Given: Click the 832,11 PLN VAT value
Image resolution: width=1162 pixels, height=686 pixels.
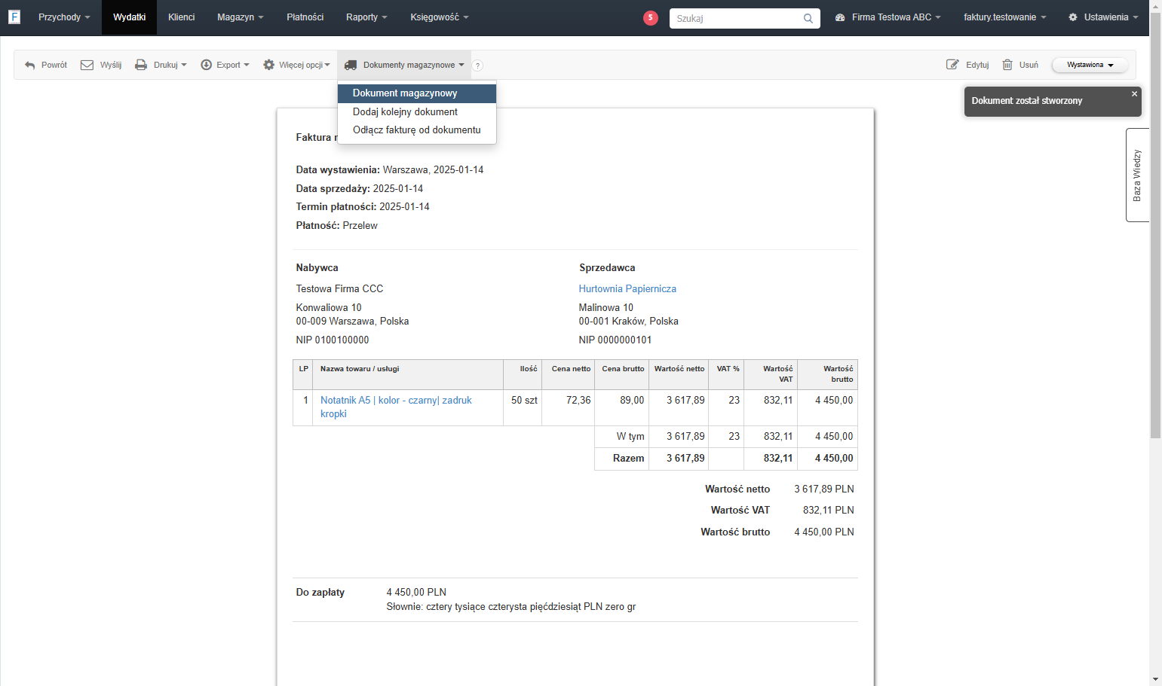Looking at the screenshot, I should coord(829,510).
